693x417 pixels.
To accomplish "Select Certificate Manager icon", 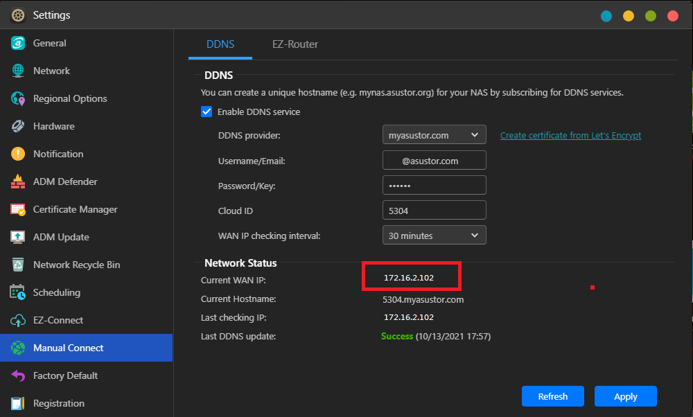I will point(18,209).
